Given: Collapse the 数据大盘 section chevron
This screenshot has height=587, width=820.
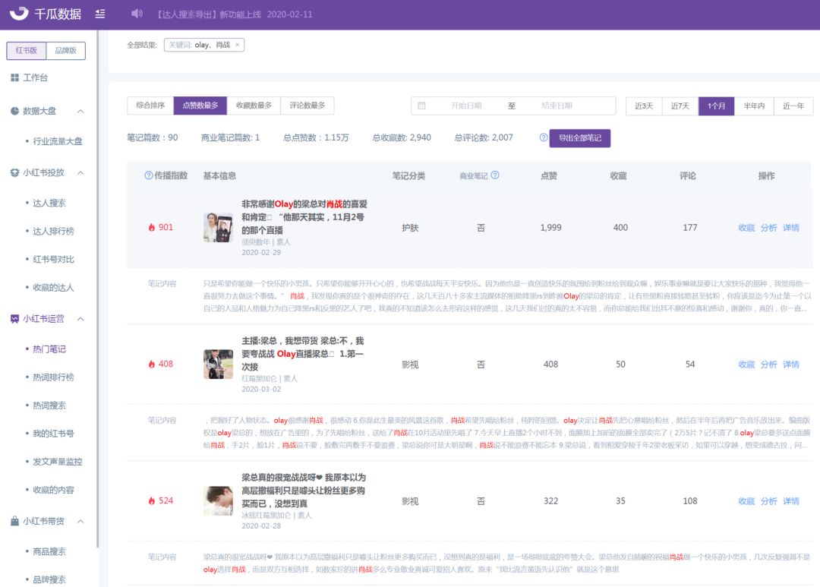Looking at the screenshot, I should pos(80,111).
